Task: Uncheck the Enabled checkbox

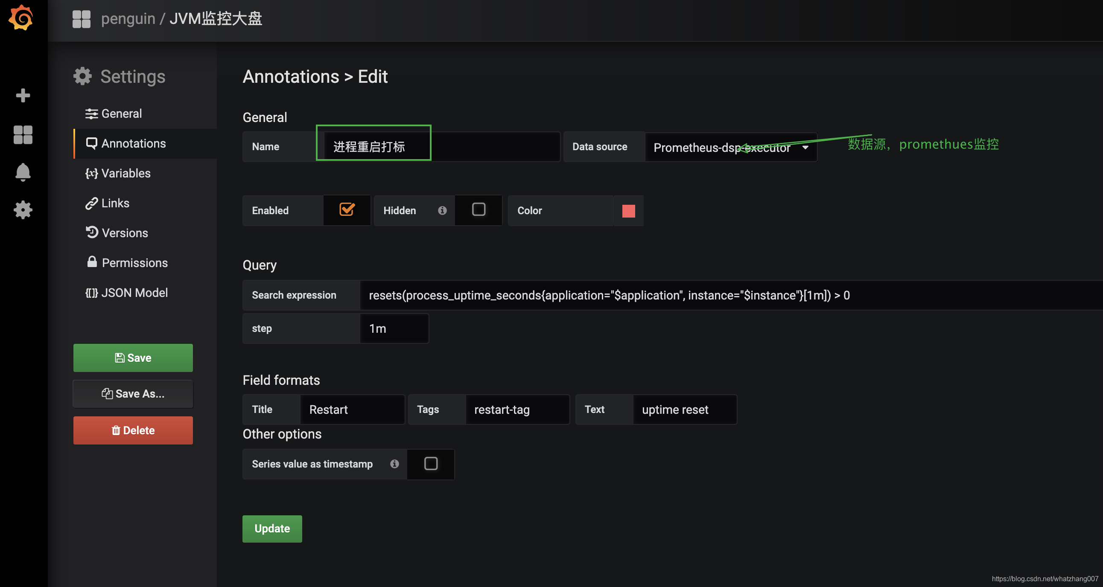Action: tap(347, 209)
